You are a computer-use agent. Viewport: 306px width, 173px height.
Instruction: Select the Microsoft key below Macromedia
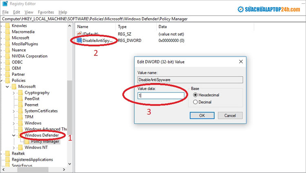click(x=20, y=38)
